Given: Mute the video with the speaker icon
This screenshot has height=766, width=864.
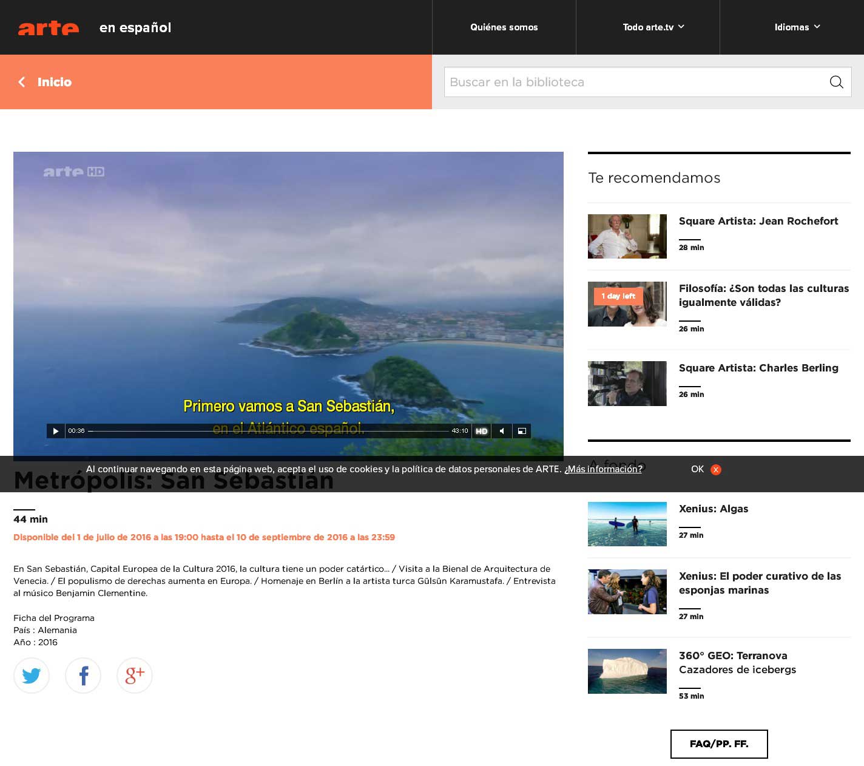Looking at the screenshot, I should coord(502,431).
